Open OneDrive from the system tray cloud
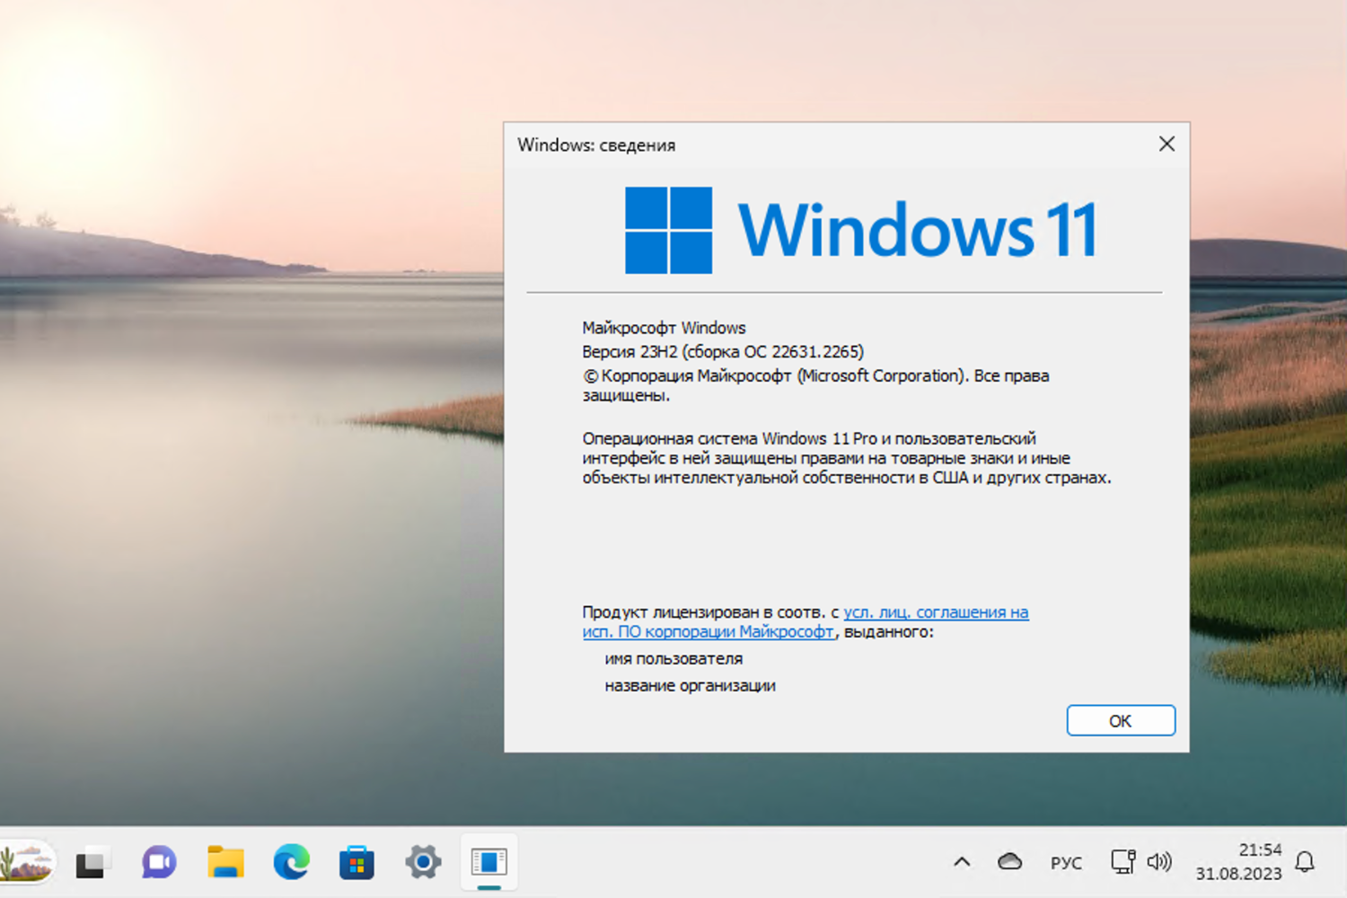This screenshot has width=1347, height=898. (x=1008, y=862)
